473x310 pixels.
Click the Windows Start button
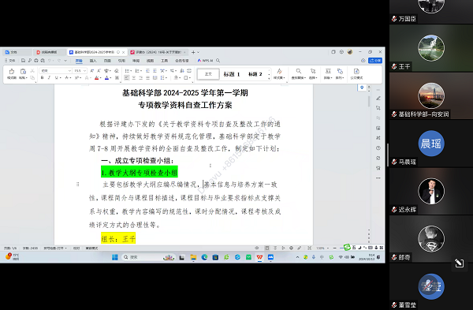click(x=115, y=257)
